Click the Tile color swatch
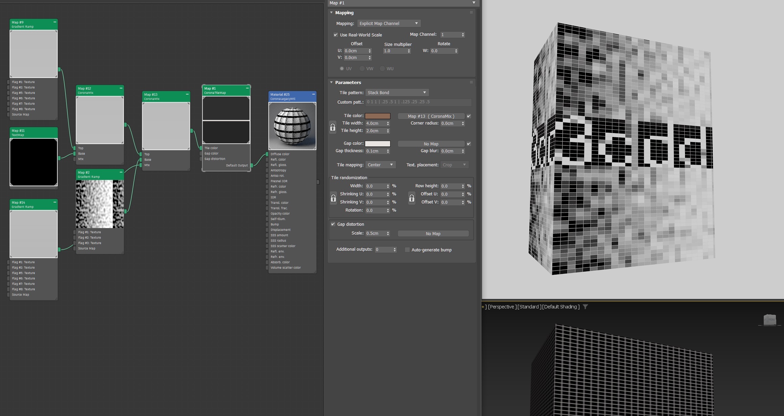The height and width of the screenshot is (416, 784). click(378, 116)
